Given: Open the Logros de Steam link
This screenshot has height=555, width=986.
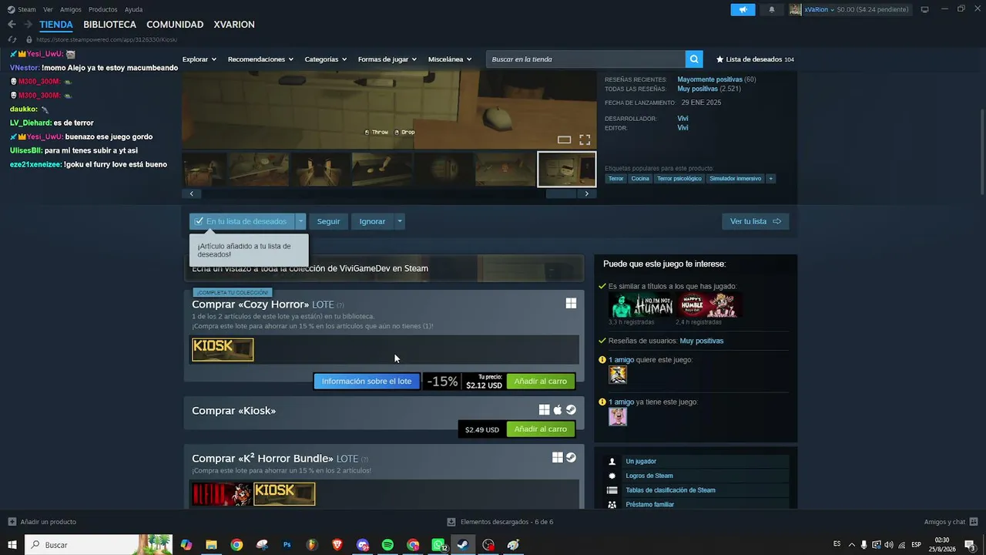Looking at the screenshot, I should coord(649,476).
